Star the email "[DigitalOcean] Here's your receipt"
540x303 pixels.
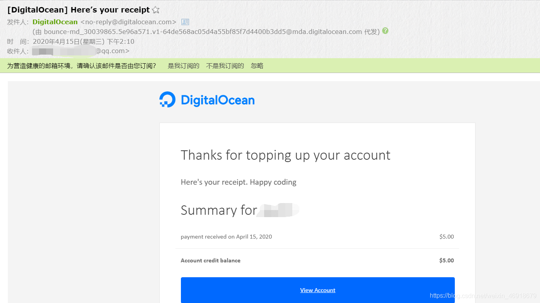pyautogui.click(x=156, y=9)
